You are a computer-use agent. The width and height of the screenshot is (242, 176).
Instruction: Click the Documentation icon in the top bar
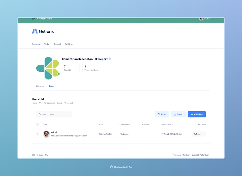33,19
